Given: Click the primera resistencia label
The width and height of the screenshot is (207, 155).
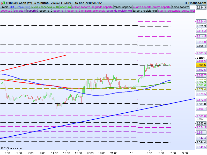Looking at the screenshot, I should point(93,11).
